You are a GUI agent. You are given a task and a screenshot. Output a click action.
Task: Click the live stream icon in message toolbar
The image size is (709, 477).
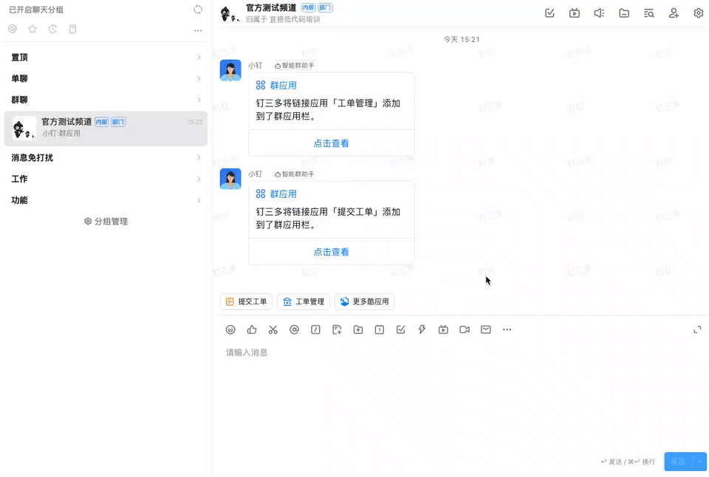coord(443,329)
